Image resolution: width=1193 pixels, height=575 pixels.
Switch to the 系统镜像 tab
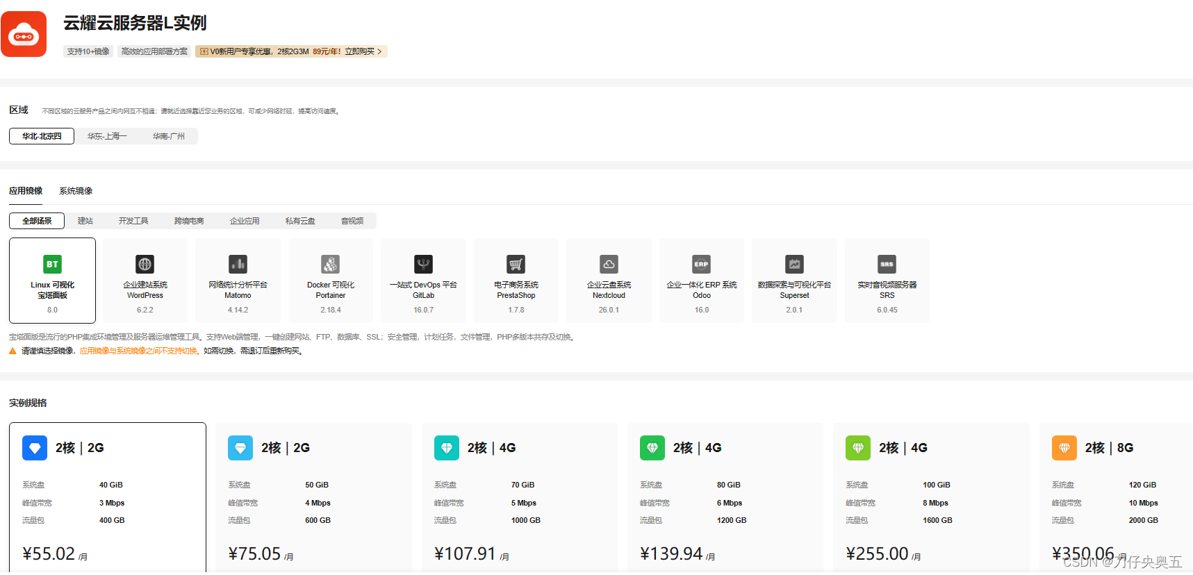[76, 191]
